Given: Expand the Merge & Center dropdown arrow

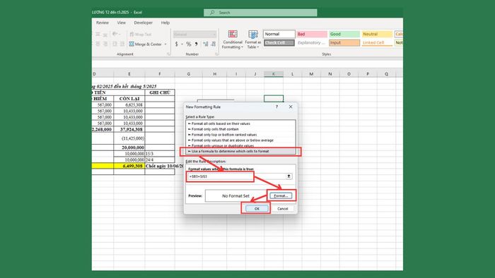Looking at the screenshot, I should coord(165,44).
